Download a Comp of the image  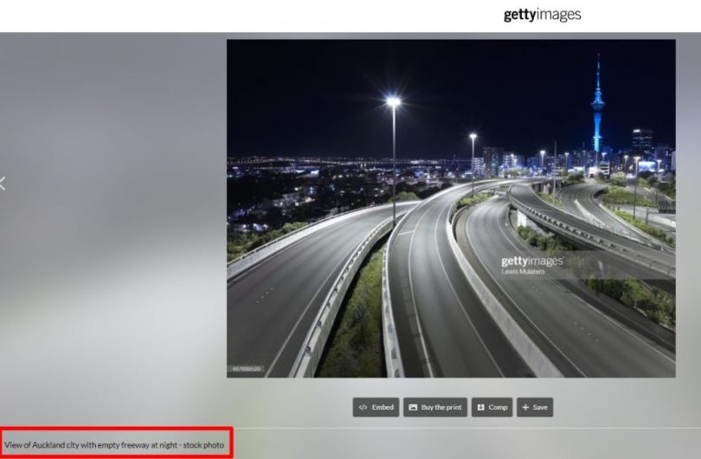point(492,407)
